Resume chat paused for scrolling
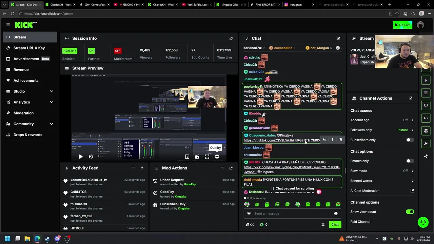The height and width of the screenshot is (244, 434). coord(292,188)
